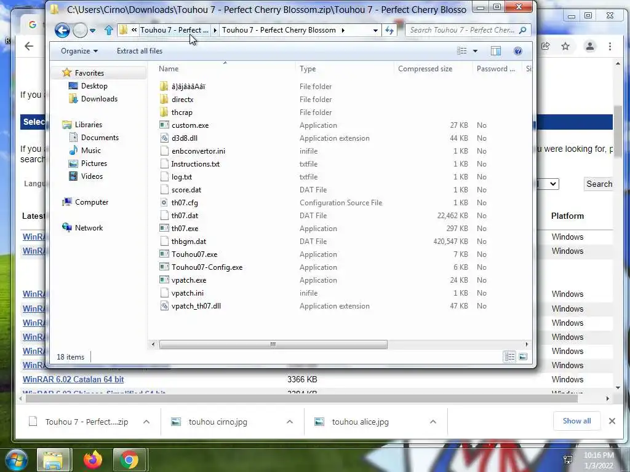Select the log.txt file
Viewport: 630px width, 472px height.
pos(181,176)
